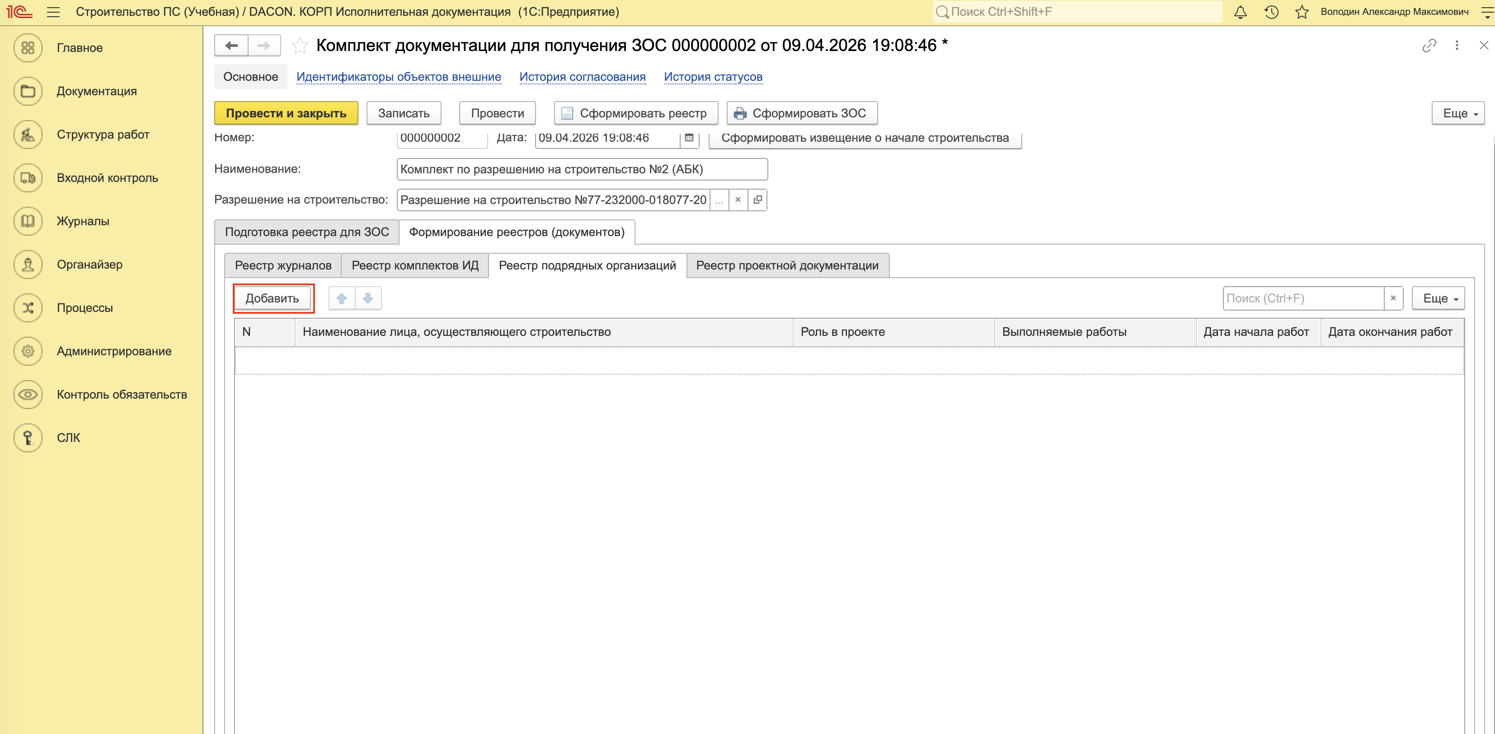
Task: Open История согласования link
Action: tap(582, 77)
